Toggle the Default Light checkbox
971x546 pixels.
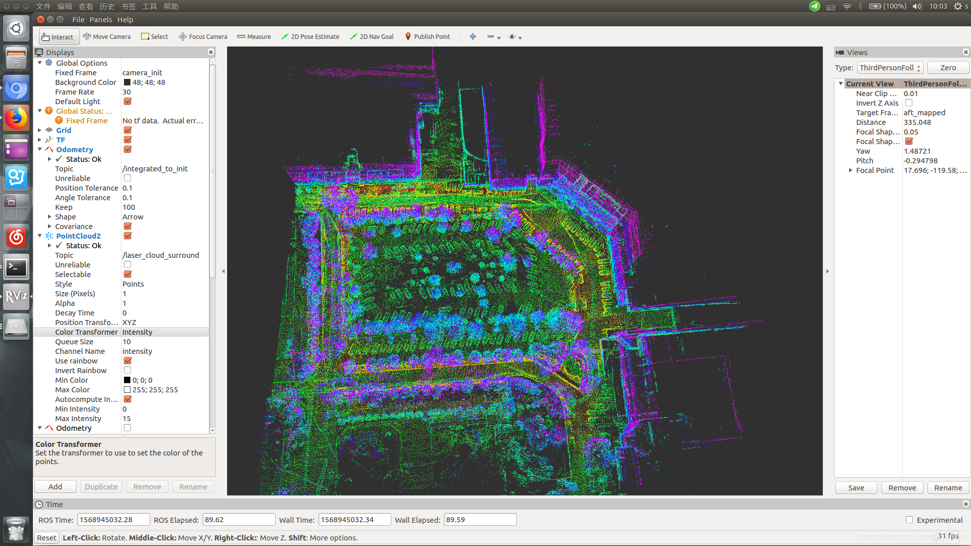tap(127, 102)
